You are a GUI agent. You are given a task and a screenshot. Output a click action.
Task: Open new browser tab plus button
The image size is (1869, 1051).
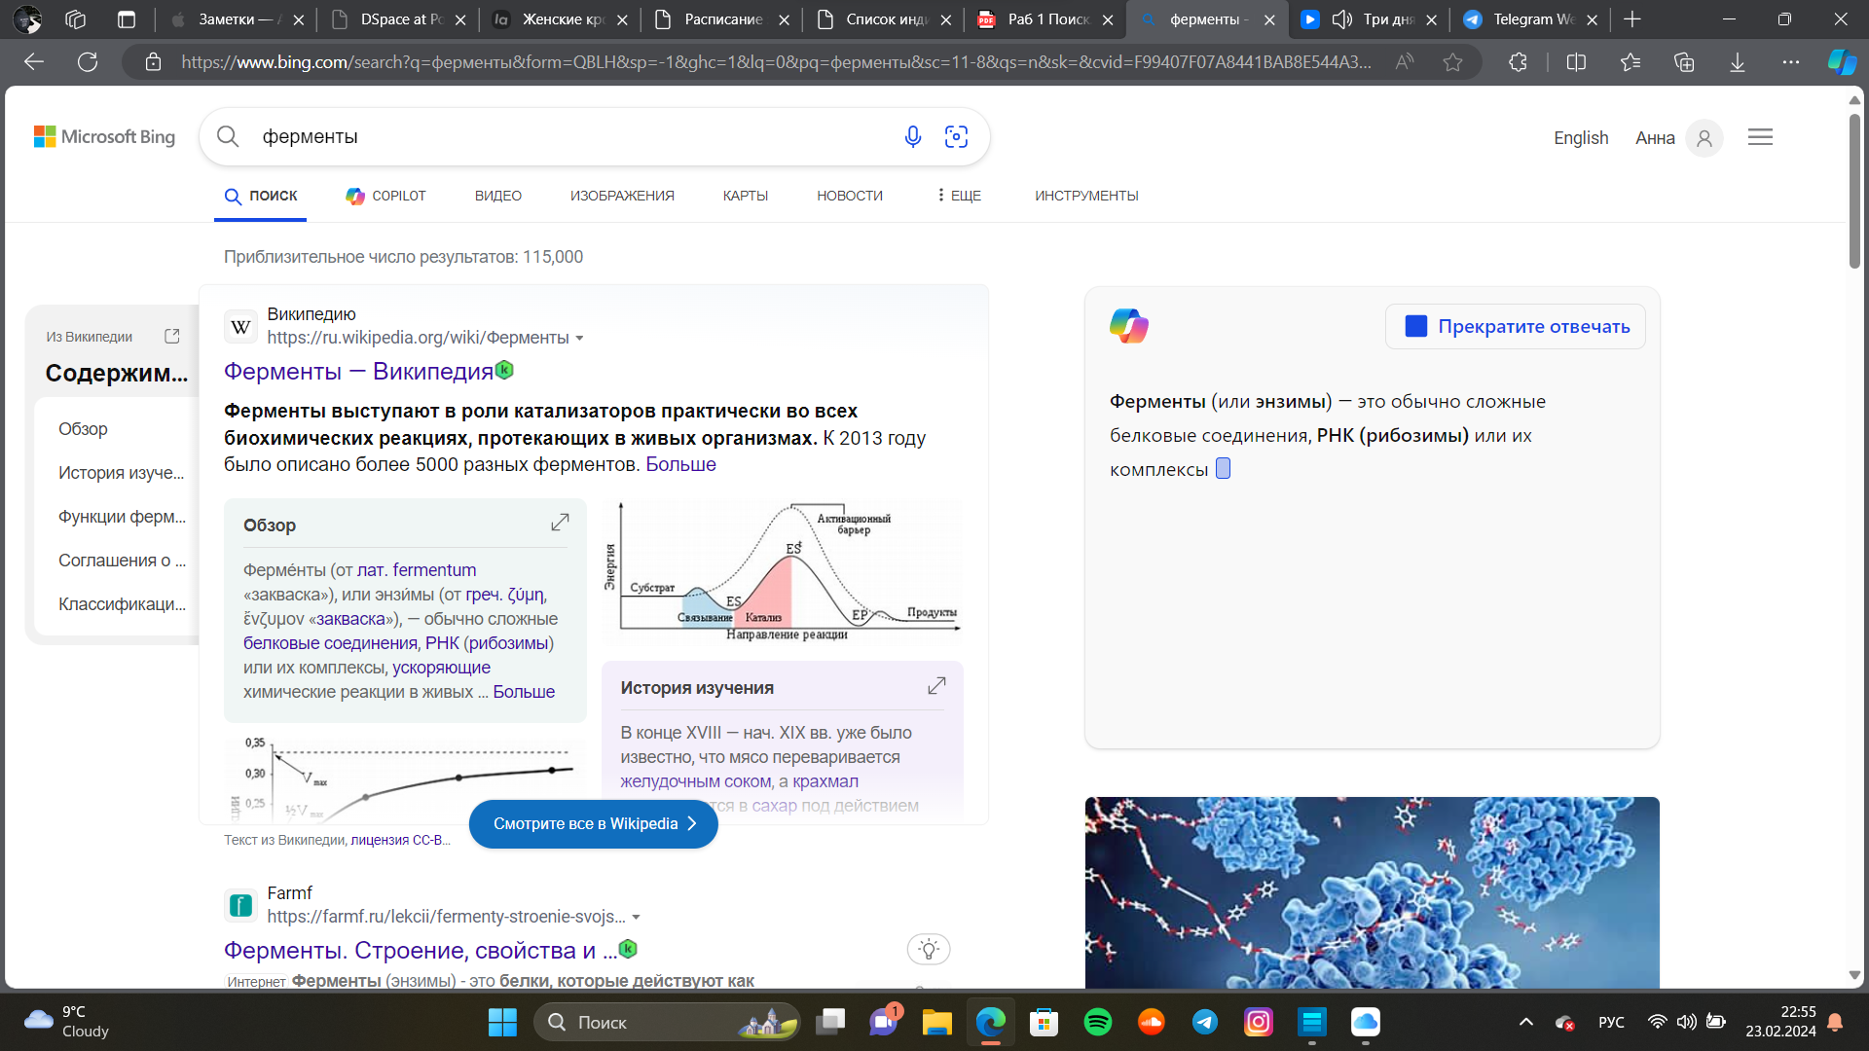[1632, 19]
